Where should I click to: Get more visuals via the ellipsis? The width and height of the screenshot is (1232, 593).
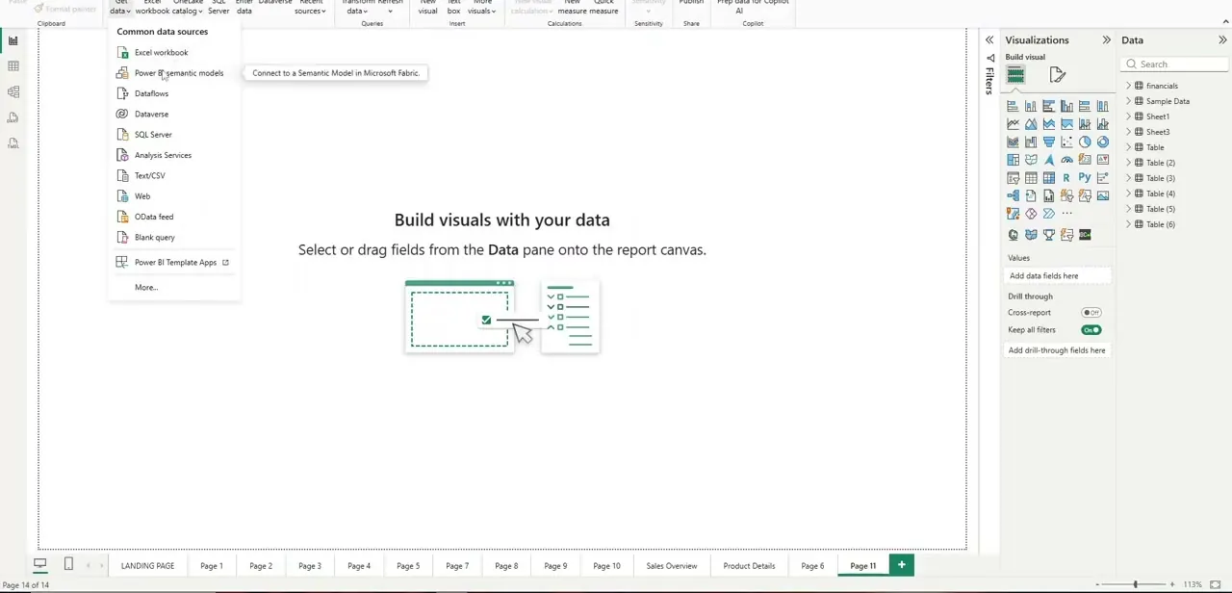click(x=1066, y=214)
